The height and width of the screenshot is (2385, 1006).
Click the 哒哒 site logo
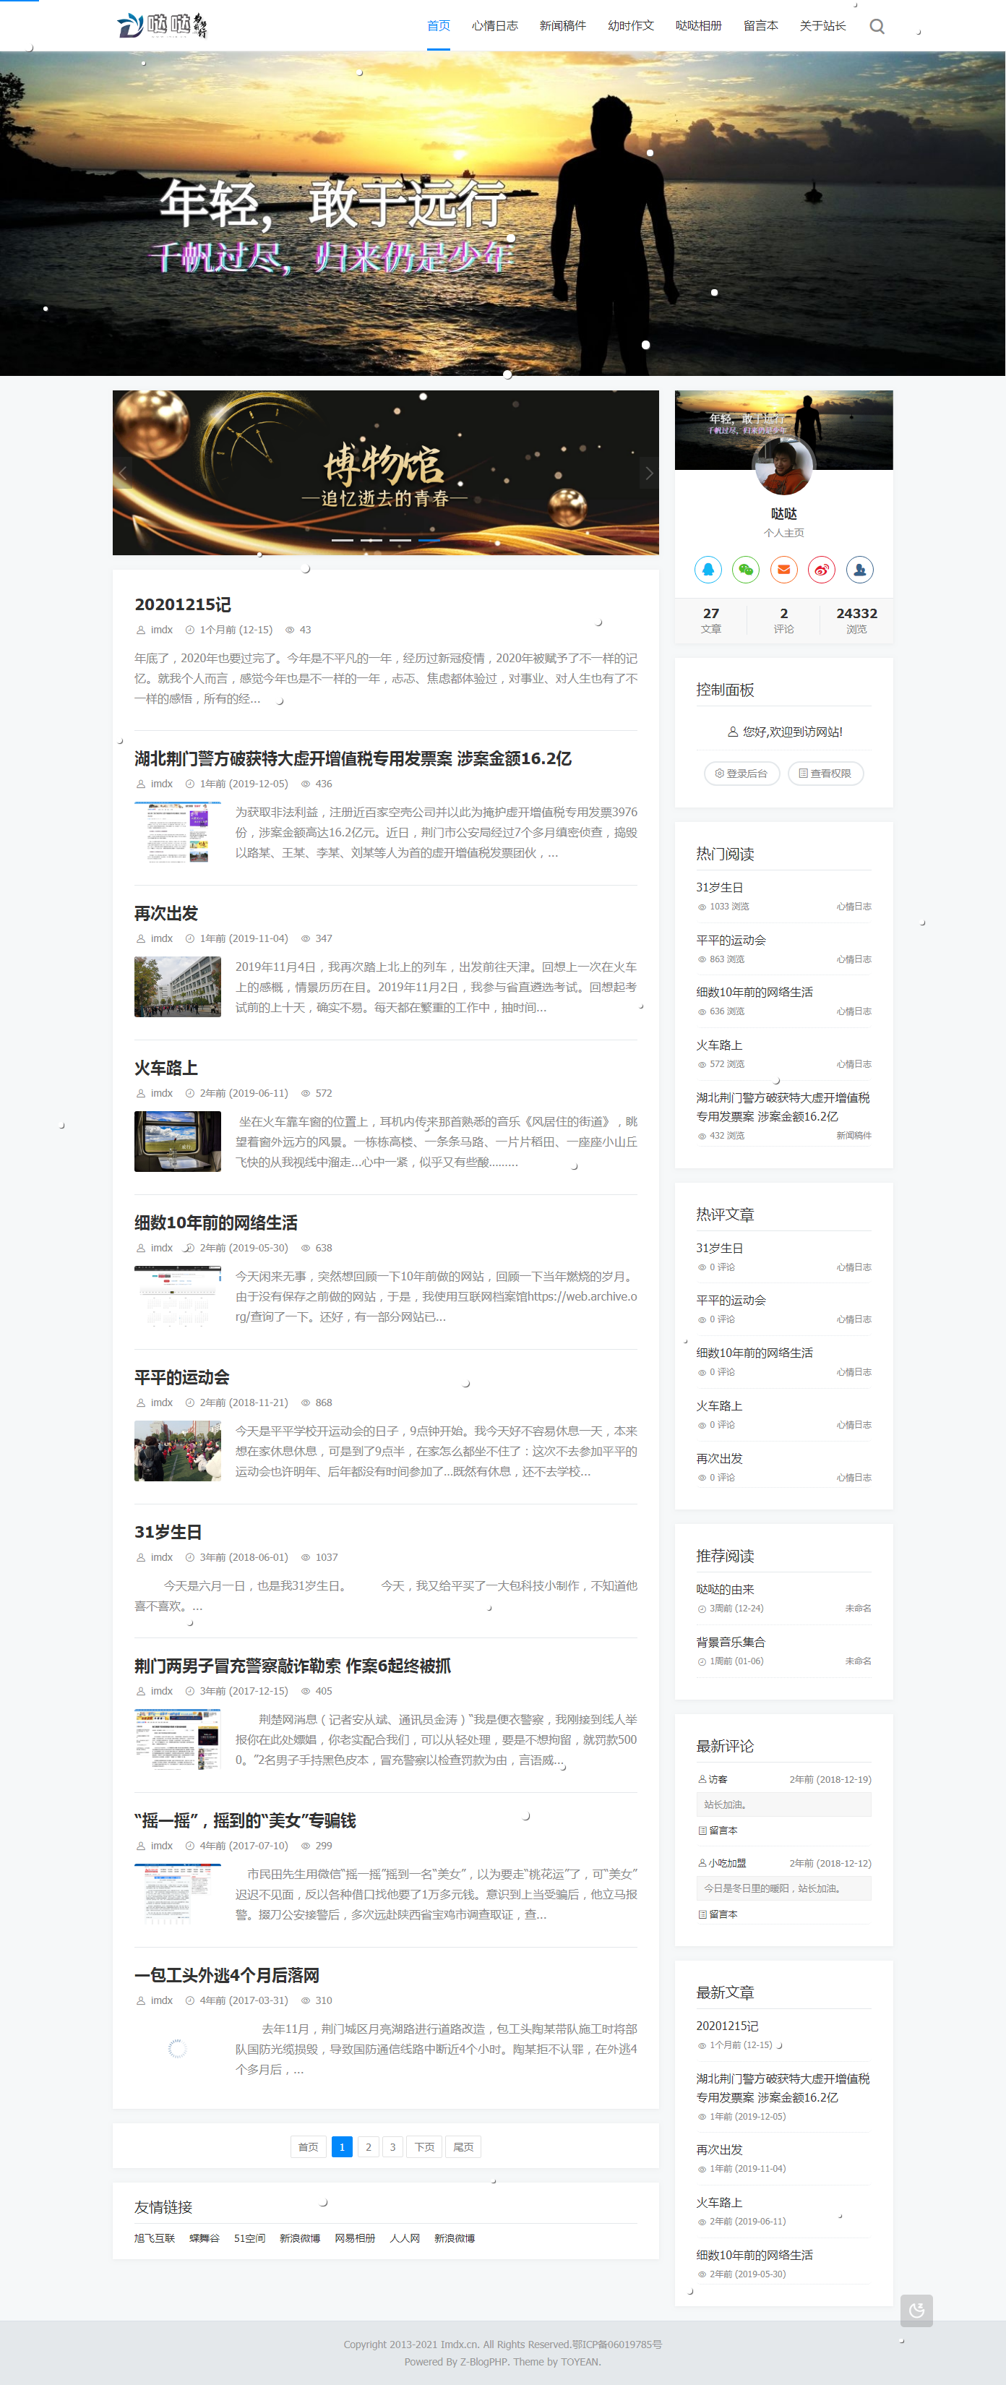click(x=163, y=25)
